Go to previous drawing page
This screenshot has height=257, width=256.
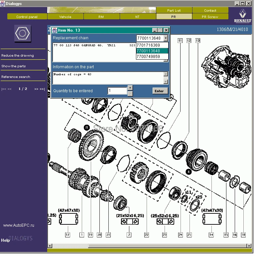[10, 89]
